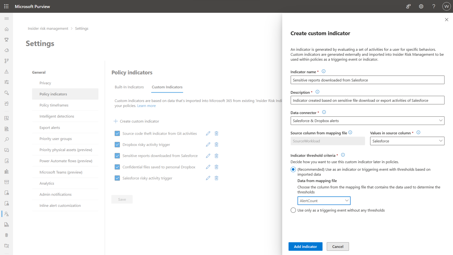Edit the Sensitive reports downloaded from Salesforce indicator
Viewport: 453px width, 255px height.
coord(208,156)
